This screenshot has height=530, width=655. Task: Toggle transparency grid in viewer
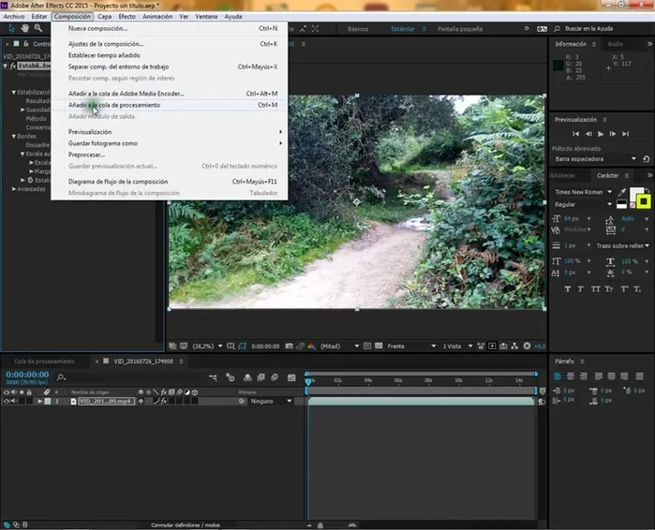[x=379, y=346]
